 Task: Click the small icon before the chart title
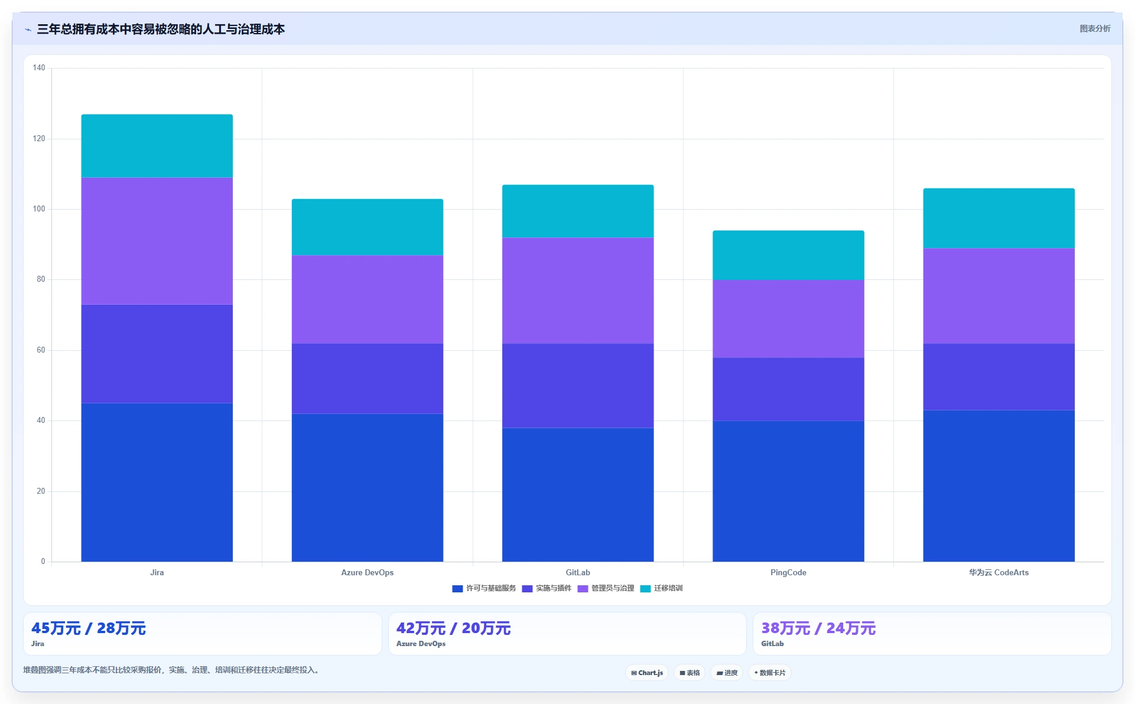(28, 30)
